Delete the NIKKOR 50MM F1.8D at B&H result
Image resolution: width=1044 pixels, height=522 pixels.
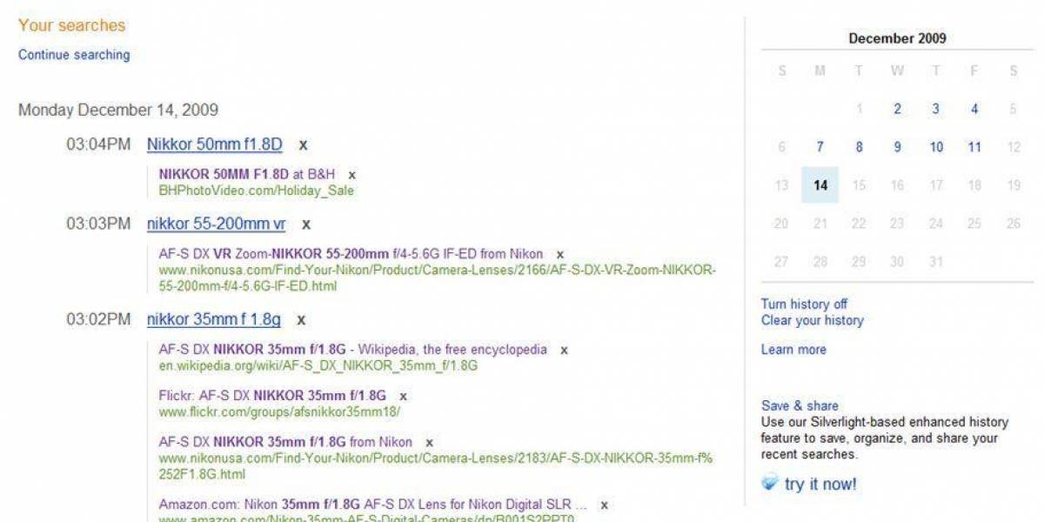352,175
